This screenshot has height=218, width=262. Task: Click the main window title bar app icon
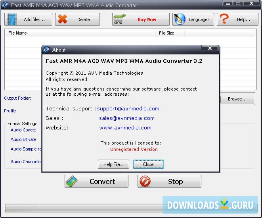pyautogui.click(x=5, y=4)
